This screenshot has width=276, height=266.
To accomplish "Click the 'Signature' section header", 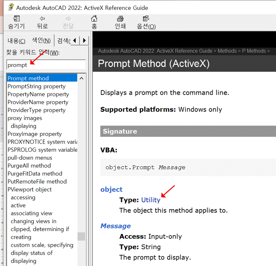I will [x=188, y=131].
